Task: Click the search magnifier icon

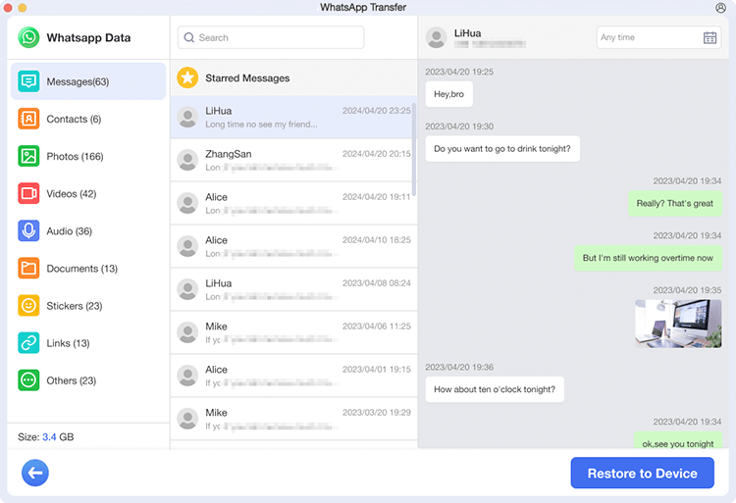Action: point(189,37)
